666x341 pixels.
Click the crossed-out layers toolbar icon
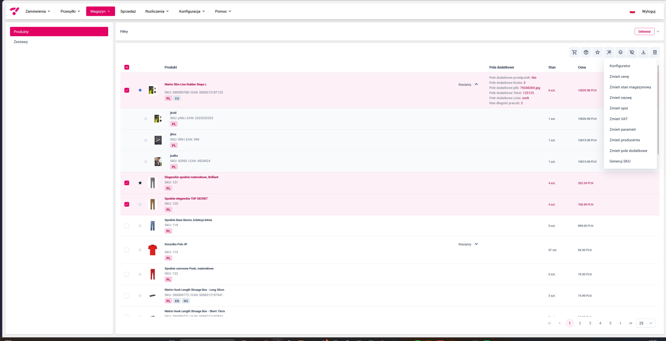[632, 52]
